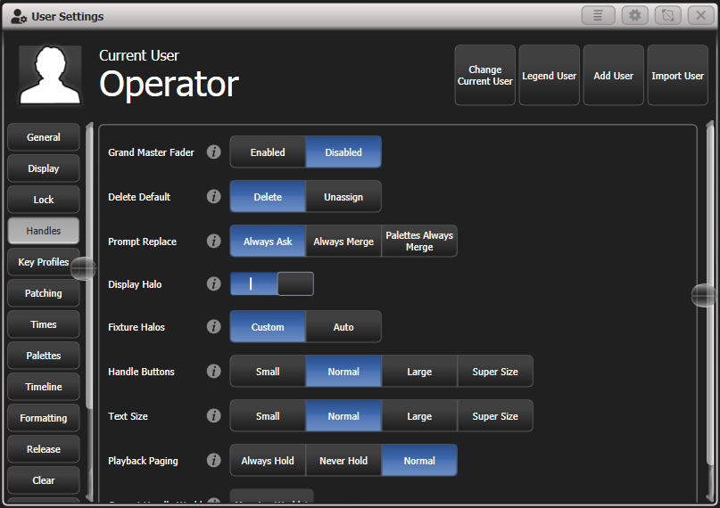Switch to the Patching tab
Viewport: 720px width, 508px height.
pyautogui.click(x=43, y=292)
